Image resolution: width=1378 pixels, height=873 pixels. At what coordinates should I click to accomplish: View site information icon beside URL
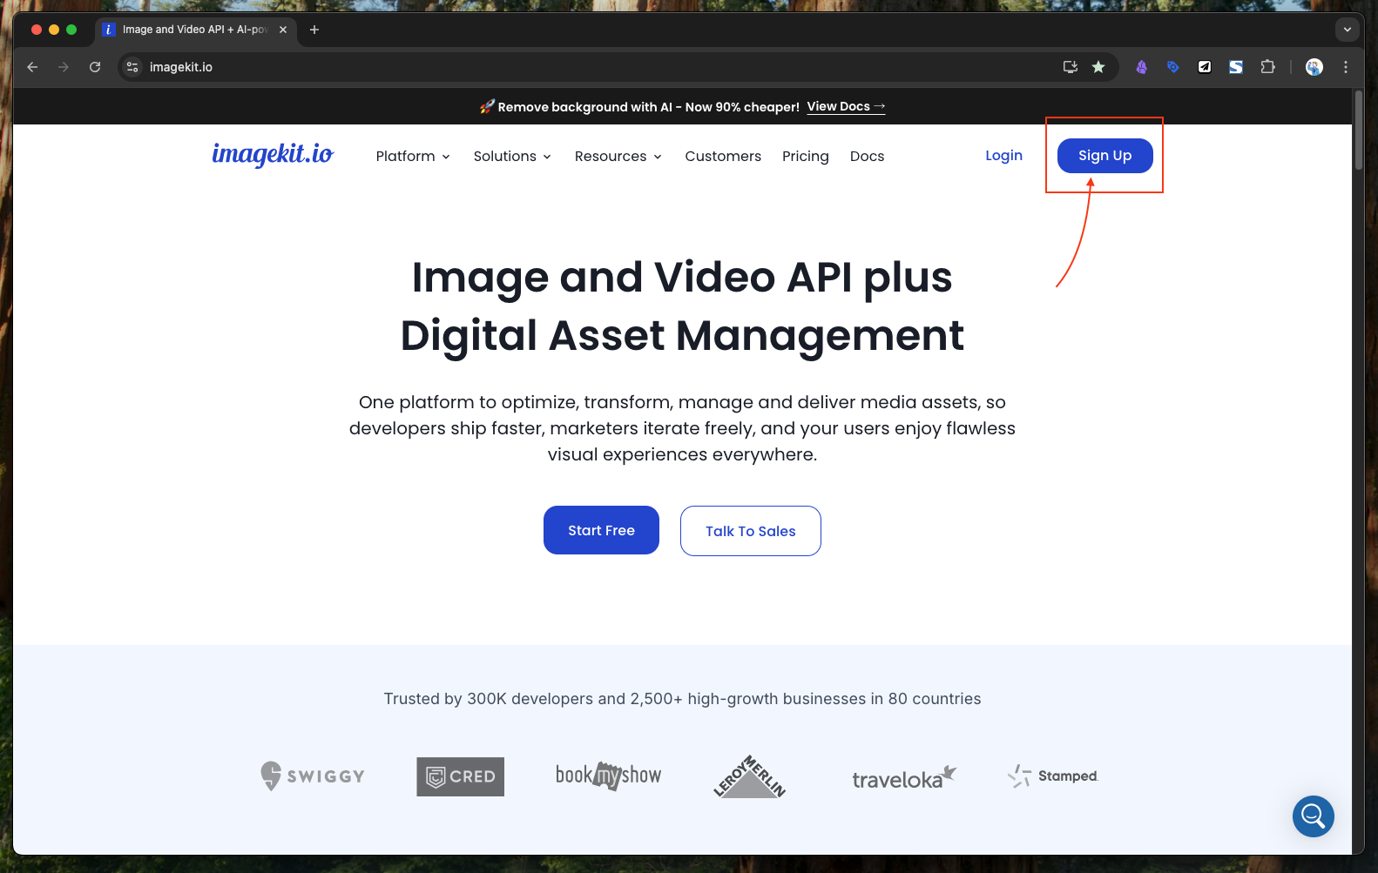132,67
